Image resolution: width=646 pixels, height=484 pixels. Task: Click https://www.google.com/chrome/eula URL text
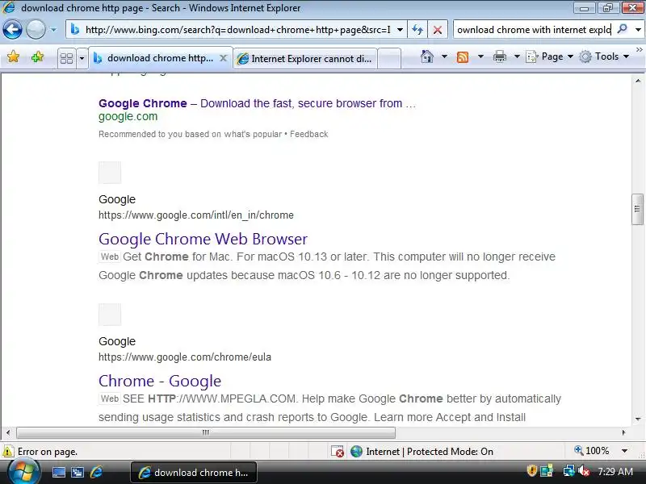(185, 357)
